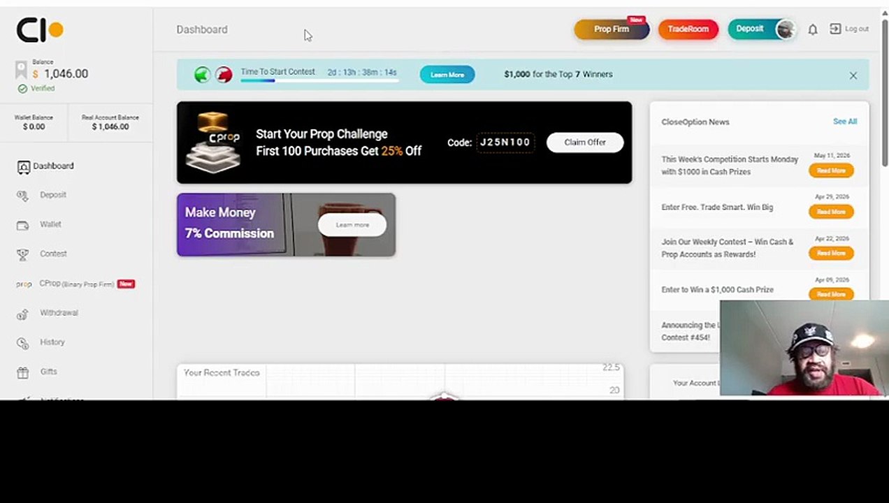The image size is (889, 503).
Task: Click the Gifts box icon
Action: point(23,373)
